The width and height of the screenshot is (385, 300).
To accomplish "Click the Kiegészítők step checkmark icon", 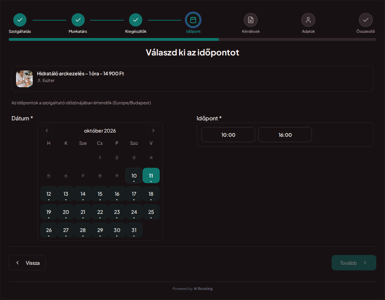I will pos(136,20).
